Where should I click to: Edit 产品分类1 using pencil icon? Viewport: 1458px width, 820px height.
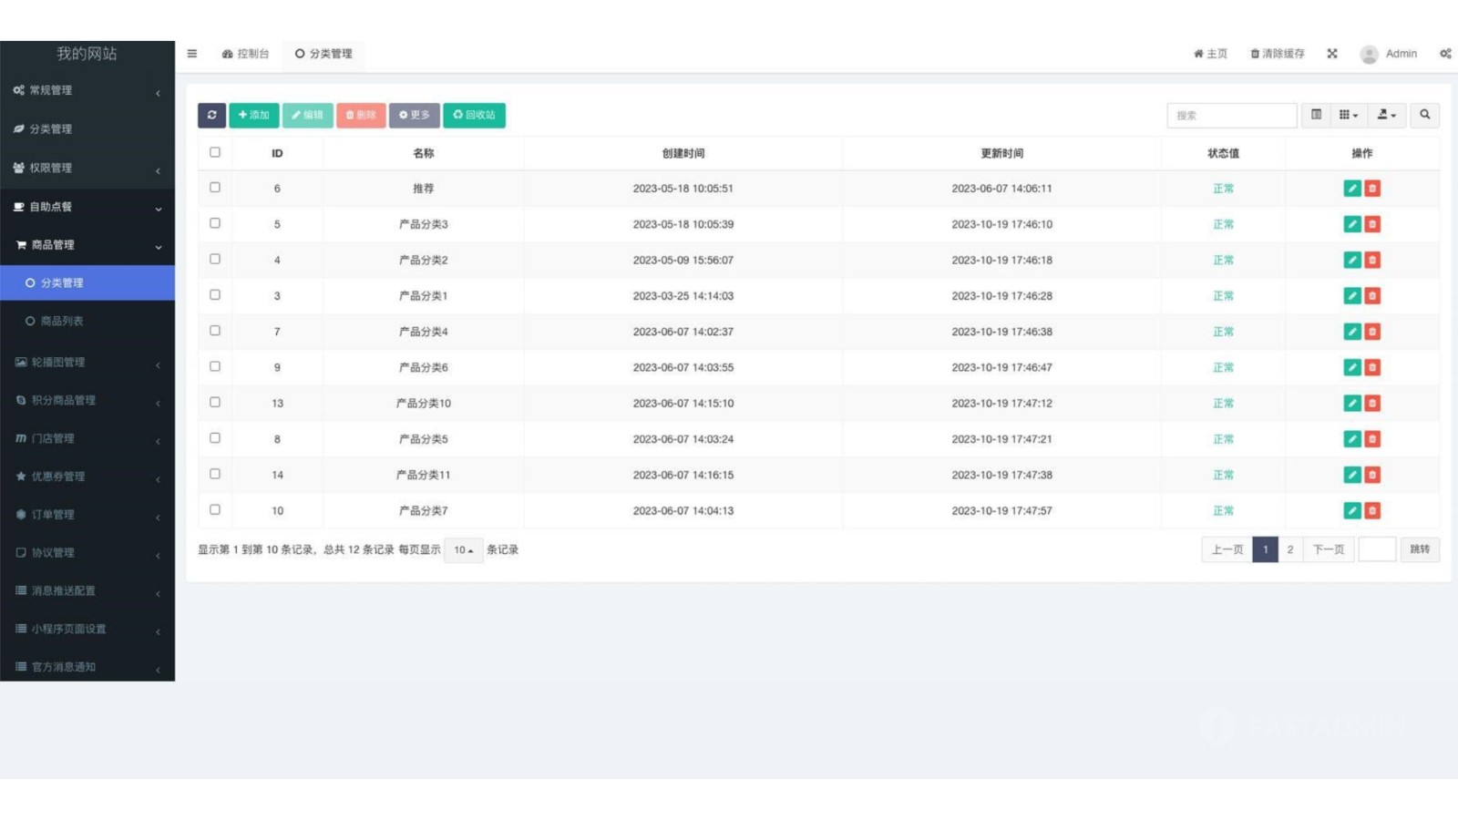point(1352,296)
